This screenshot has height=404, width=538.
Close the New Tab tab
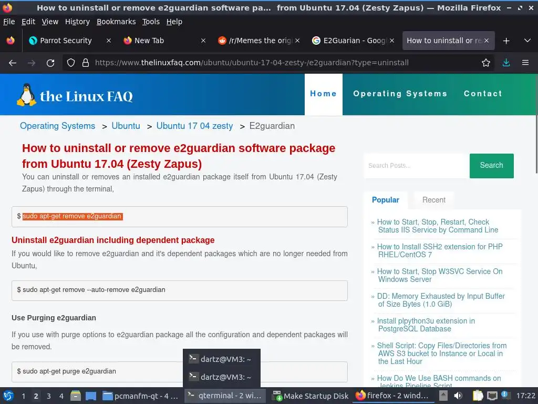pos(203,41)
